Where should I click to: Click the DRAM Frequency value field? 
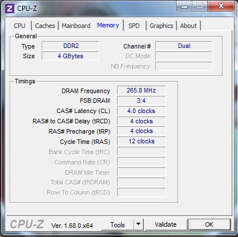pyautogui.click(x=141, y=90)
